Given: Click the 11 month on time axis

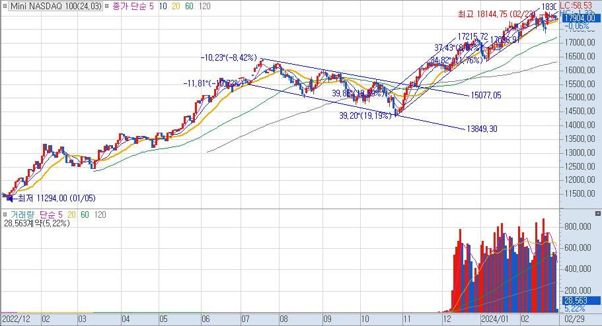Looking at the screenshot, I should 406,319.
